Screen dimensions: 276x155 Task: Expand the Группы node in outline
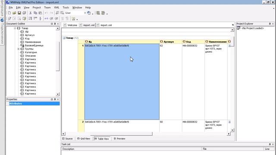point(18,49)
